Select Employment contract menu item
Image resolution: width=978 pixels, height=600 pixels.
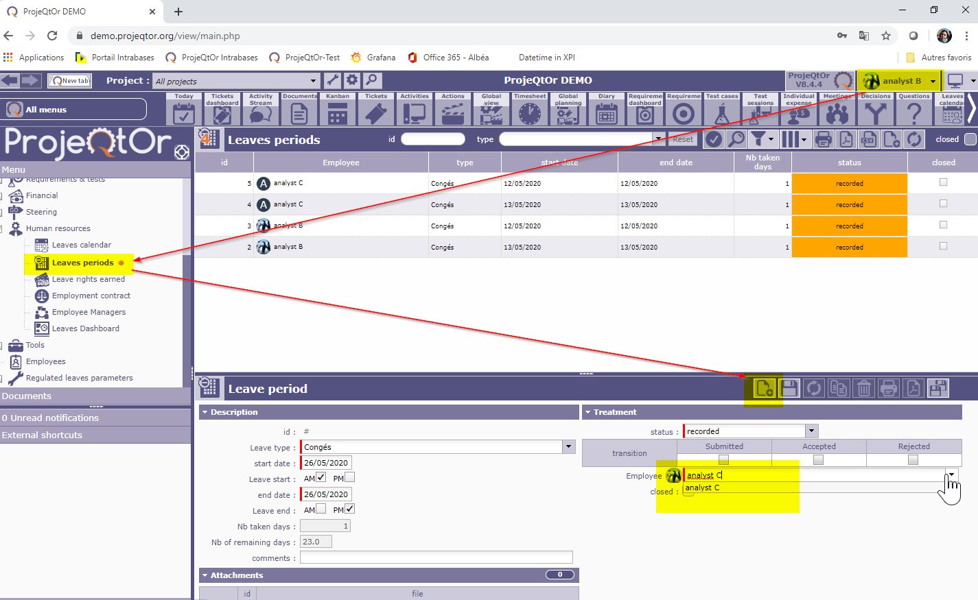[91, 296]
